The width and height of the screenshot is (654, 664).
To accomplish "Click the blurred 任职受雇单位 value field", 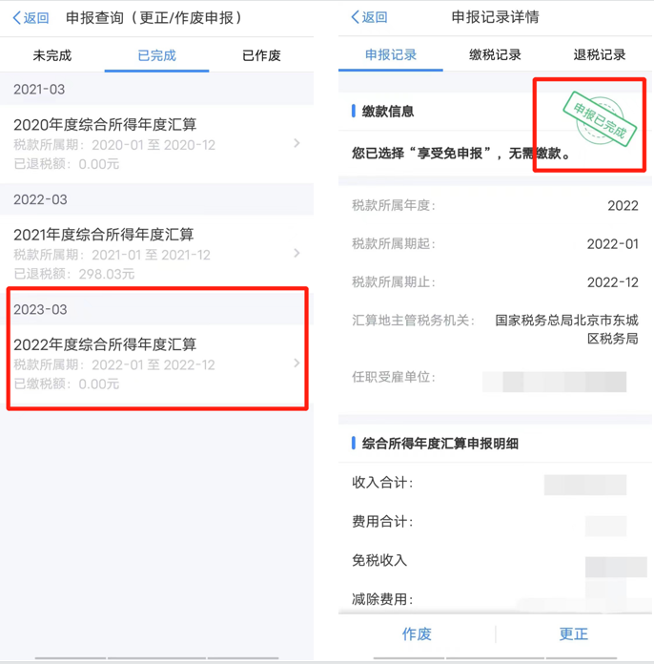I will [x=555, y=382].
